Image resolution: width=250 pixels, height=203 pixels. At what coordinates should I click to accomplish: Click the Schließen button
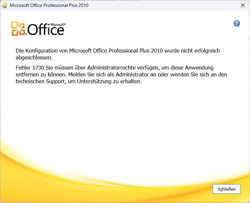226,189
